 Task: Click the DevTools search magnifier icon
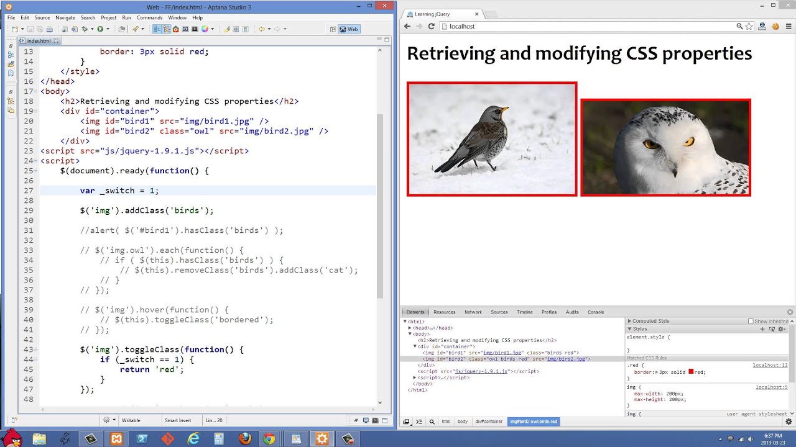click(432, 422)
